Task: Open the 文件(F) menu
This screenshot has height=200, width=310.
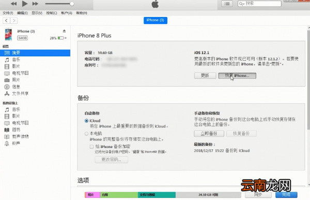Action: pos(8,13)
